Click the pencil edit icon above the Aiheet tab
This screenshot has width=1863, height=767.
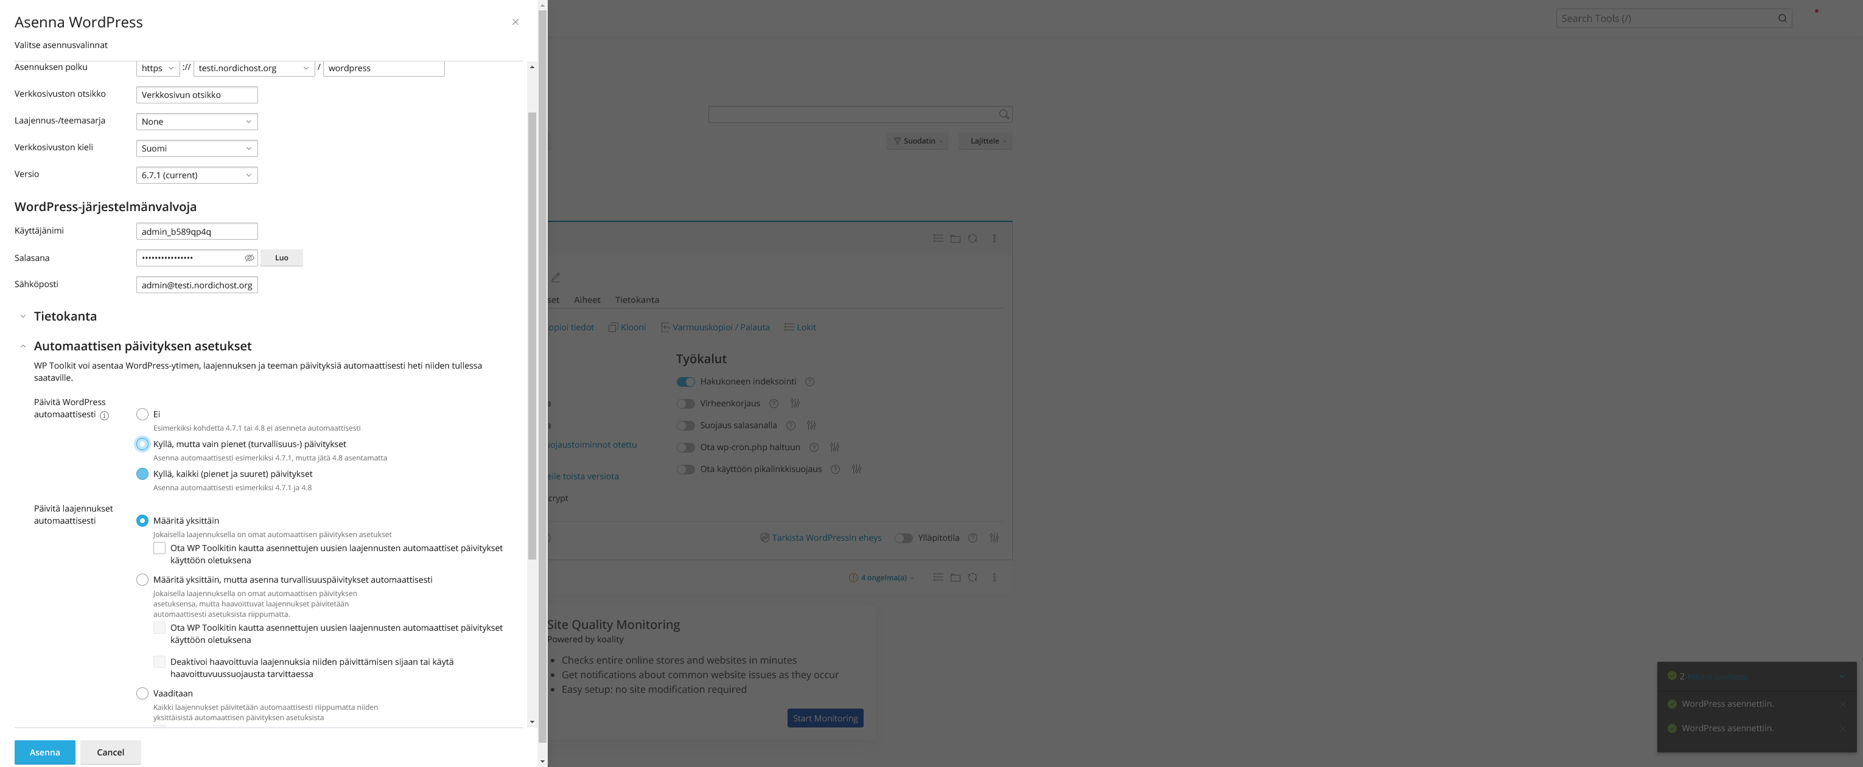(x=556, y=277)
